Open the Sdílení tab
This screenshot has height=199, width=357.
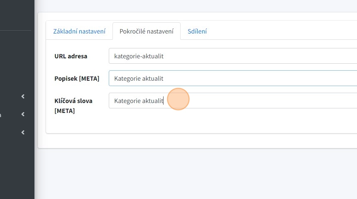point(197,31)
